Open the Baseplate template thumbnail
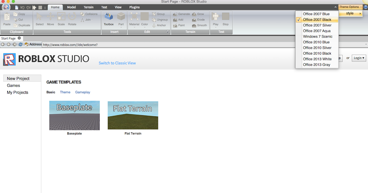The height and width of the screenshot is (193, 368). (75, 115)
